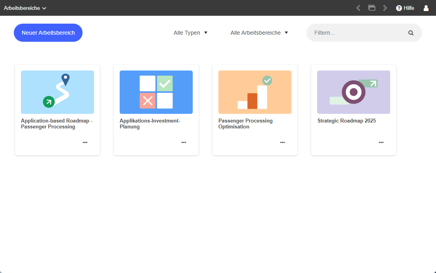
Task: Focus the Filtern search field
Action: point(357,33)
